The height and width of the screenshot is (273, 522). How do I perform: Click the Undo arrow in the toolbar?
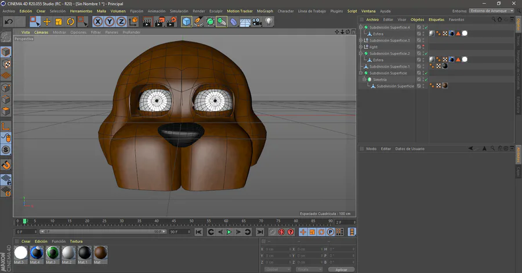pyautogui.click(x=8, y=21)
